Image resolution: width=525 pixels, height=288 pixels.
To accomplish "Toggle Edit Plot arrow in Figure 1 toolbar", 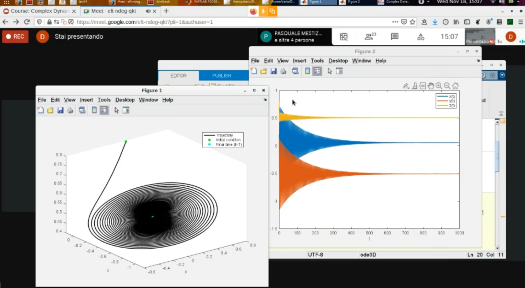I will [116, 110].
